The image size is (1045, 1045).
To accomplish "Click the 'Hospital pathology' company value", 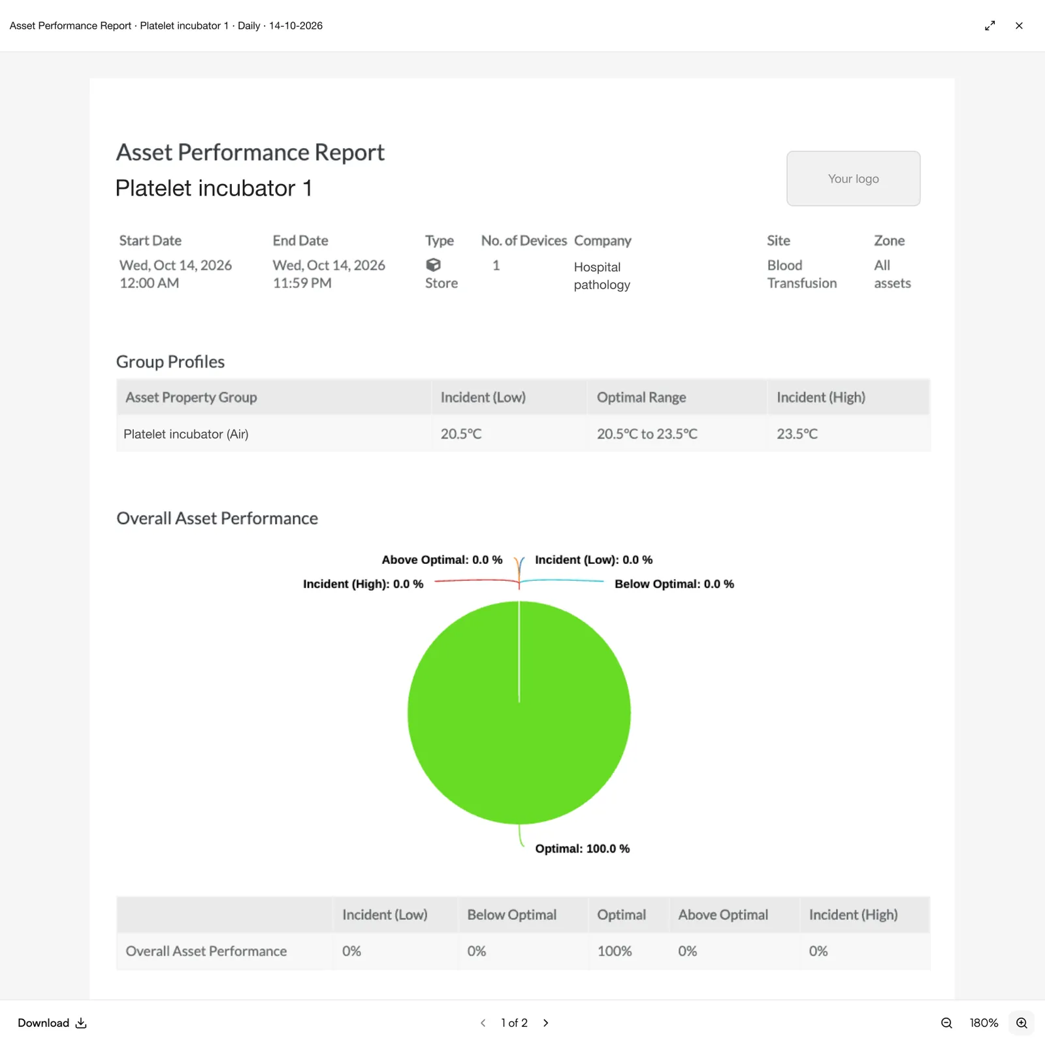I will (x=602, y=275).
